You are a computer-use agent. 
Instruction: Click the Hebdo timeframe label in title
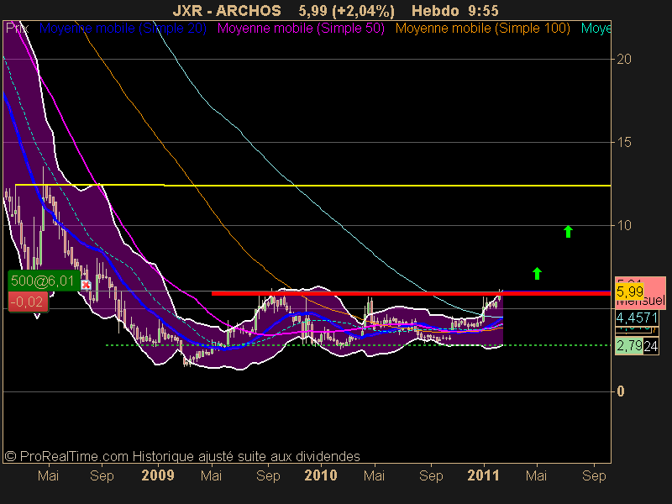pyautogui.click(x=435, y=10)
